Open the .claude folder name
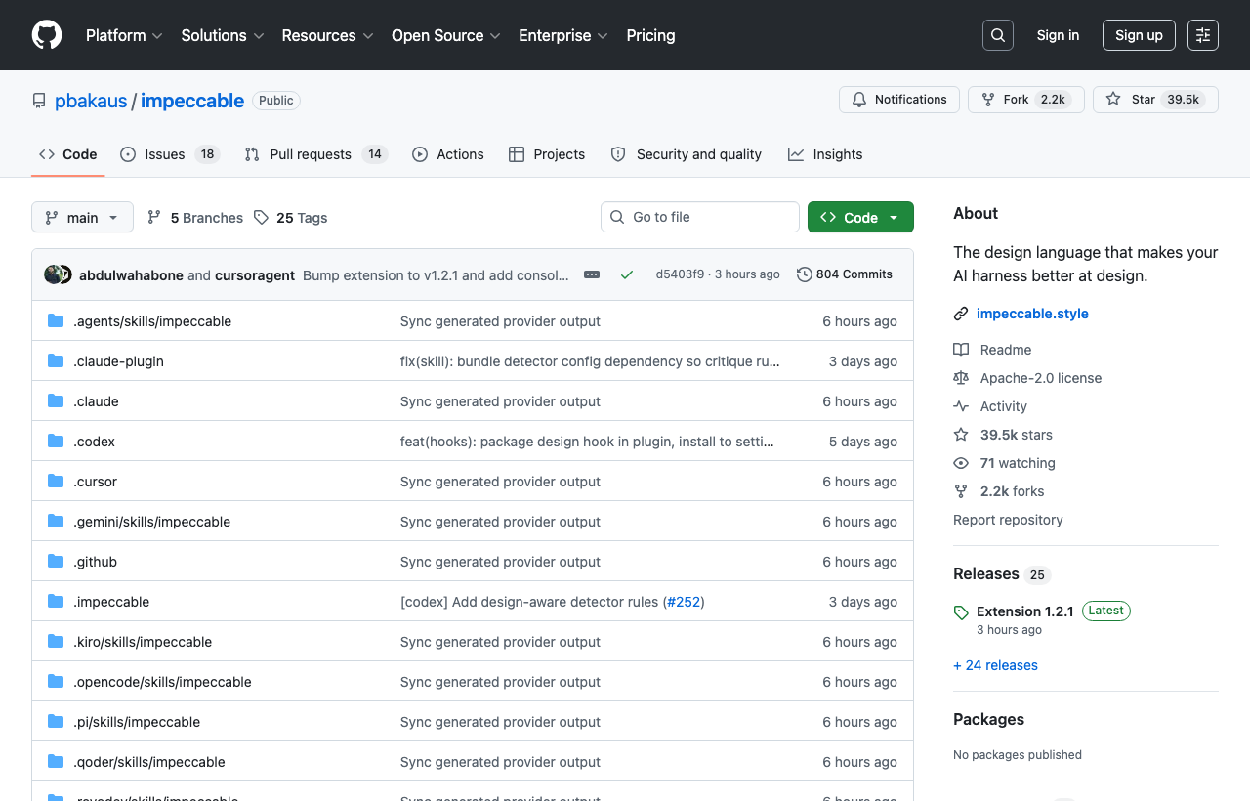Viewport: 1250px width, 801px height. coord(96,401)
